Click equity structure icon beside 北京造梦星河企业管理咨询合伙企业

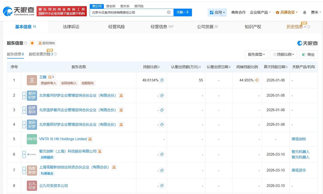[x=121, y=110]
